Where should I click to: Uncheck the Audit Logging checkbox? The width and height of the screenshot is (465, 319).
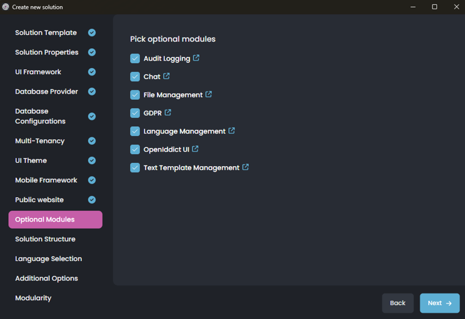(135, 59)
